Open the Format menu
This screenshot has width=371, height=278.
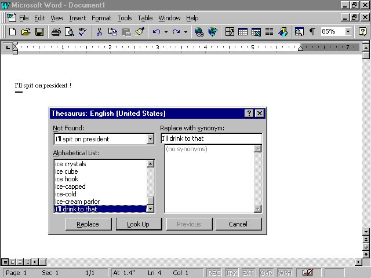[x=101, y=18]
